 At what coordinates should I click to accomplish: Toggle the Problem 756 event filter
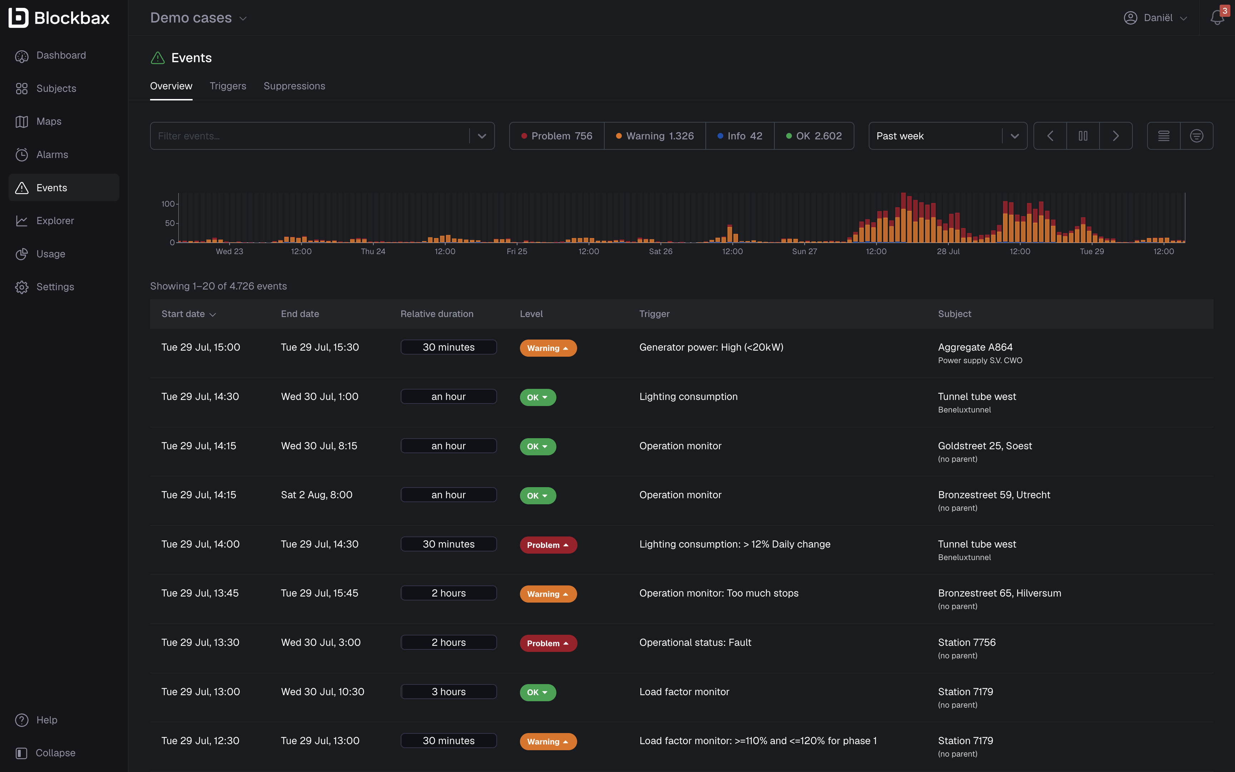click(x=556, y=135)
